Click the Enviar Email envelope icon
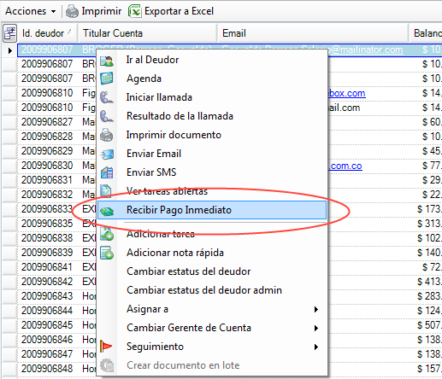 pos(107,154)
